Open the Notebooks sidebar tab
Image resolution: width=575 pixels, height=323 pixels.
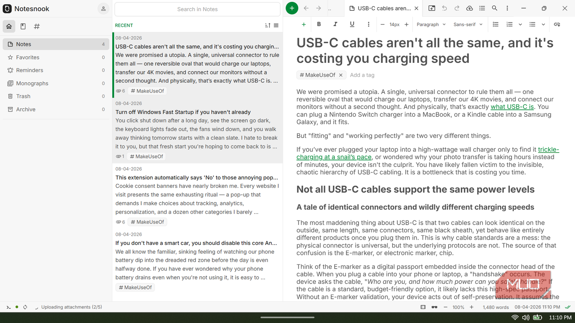coord(23,26)
